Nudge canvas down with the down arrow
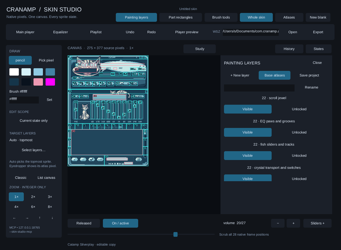 [52, 218]
